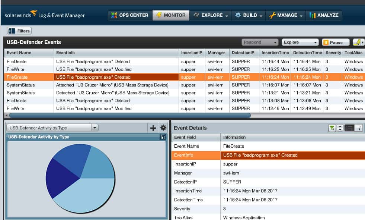The width and height of the screenshot is (365, 220).
Task: Sort by EventInfo column header
Action: point(116,53)
